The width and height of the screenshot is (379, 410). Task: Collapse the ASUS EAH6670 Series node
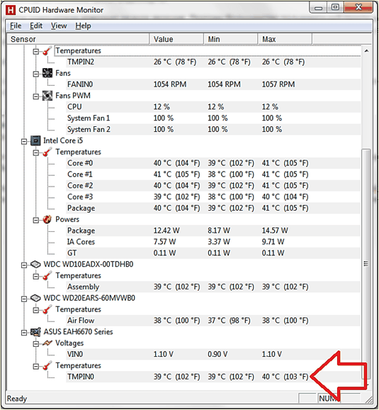coord(24,333)
